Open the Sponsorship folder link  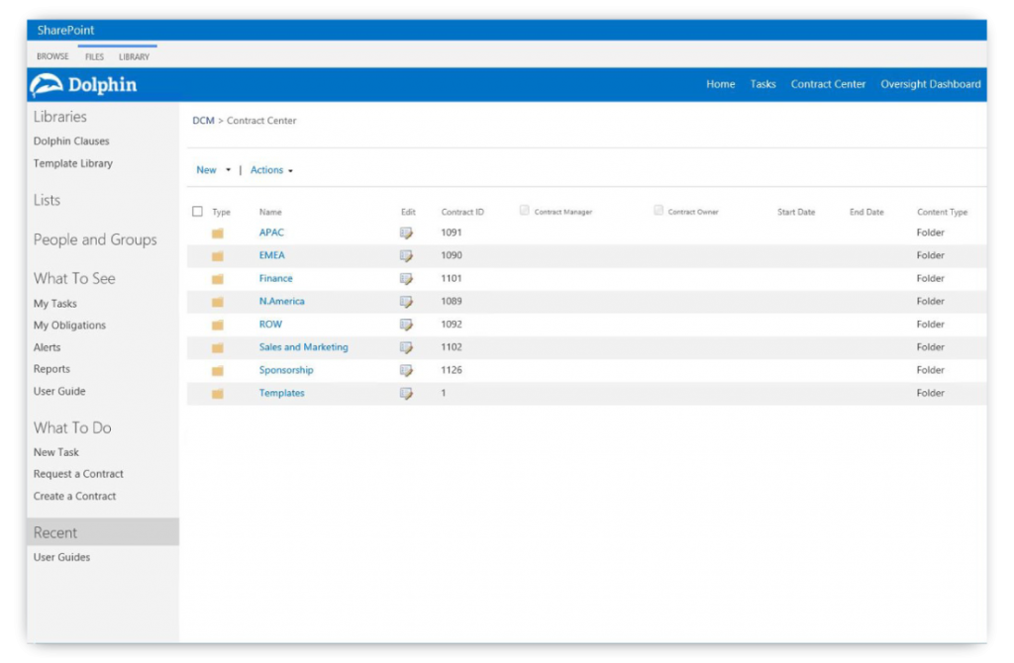pyautogui.click(x=286, y=370)
